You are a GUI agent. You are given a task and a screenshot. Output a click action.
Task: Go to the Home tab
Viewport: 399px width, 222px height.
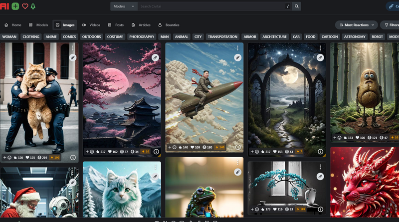pyautogui.click(x=13, y=25)
